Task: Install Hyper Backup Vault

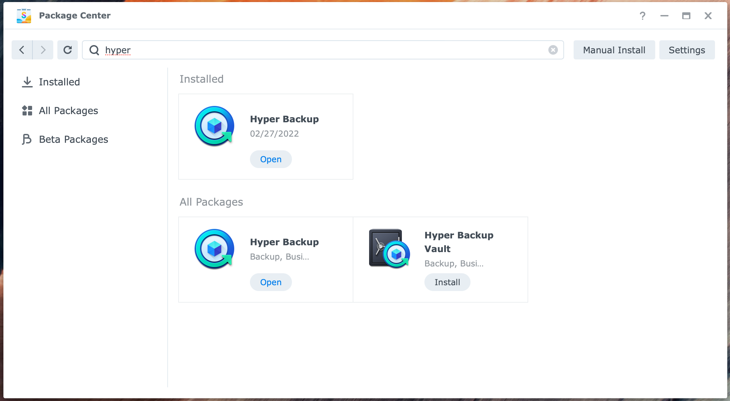Action: (447, 282)
